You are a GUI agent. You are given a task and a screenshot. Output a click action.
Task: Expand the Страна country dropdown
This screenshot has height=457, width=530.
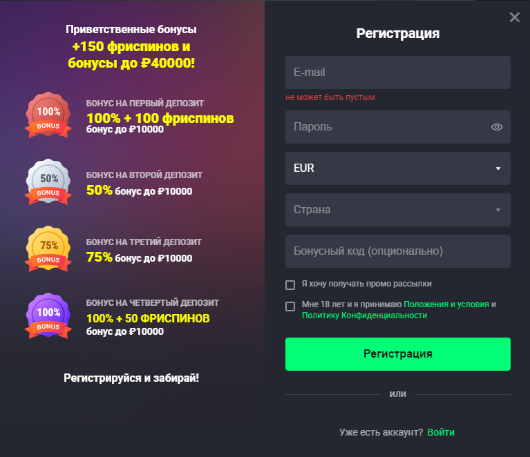[x=398, y=210]
